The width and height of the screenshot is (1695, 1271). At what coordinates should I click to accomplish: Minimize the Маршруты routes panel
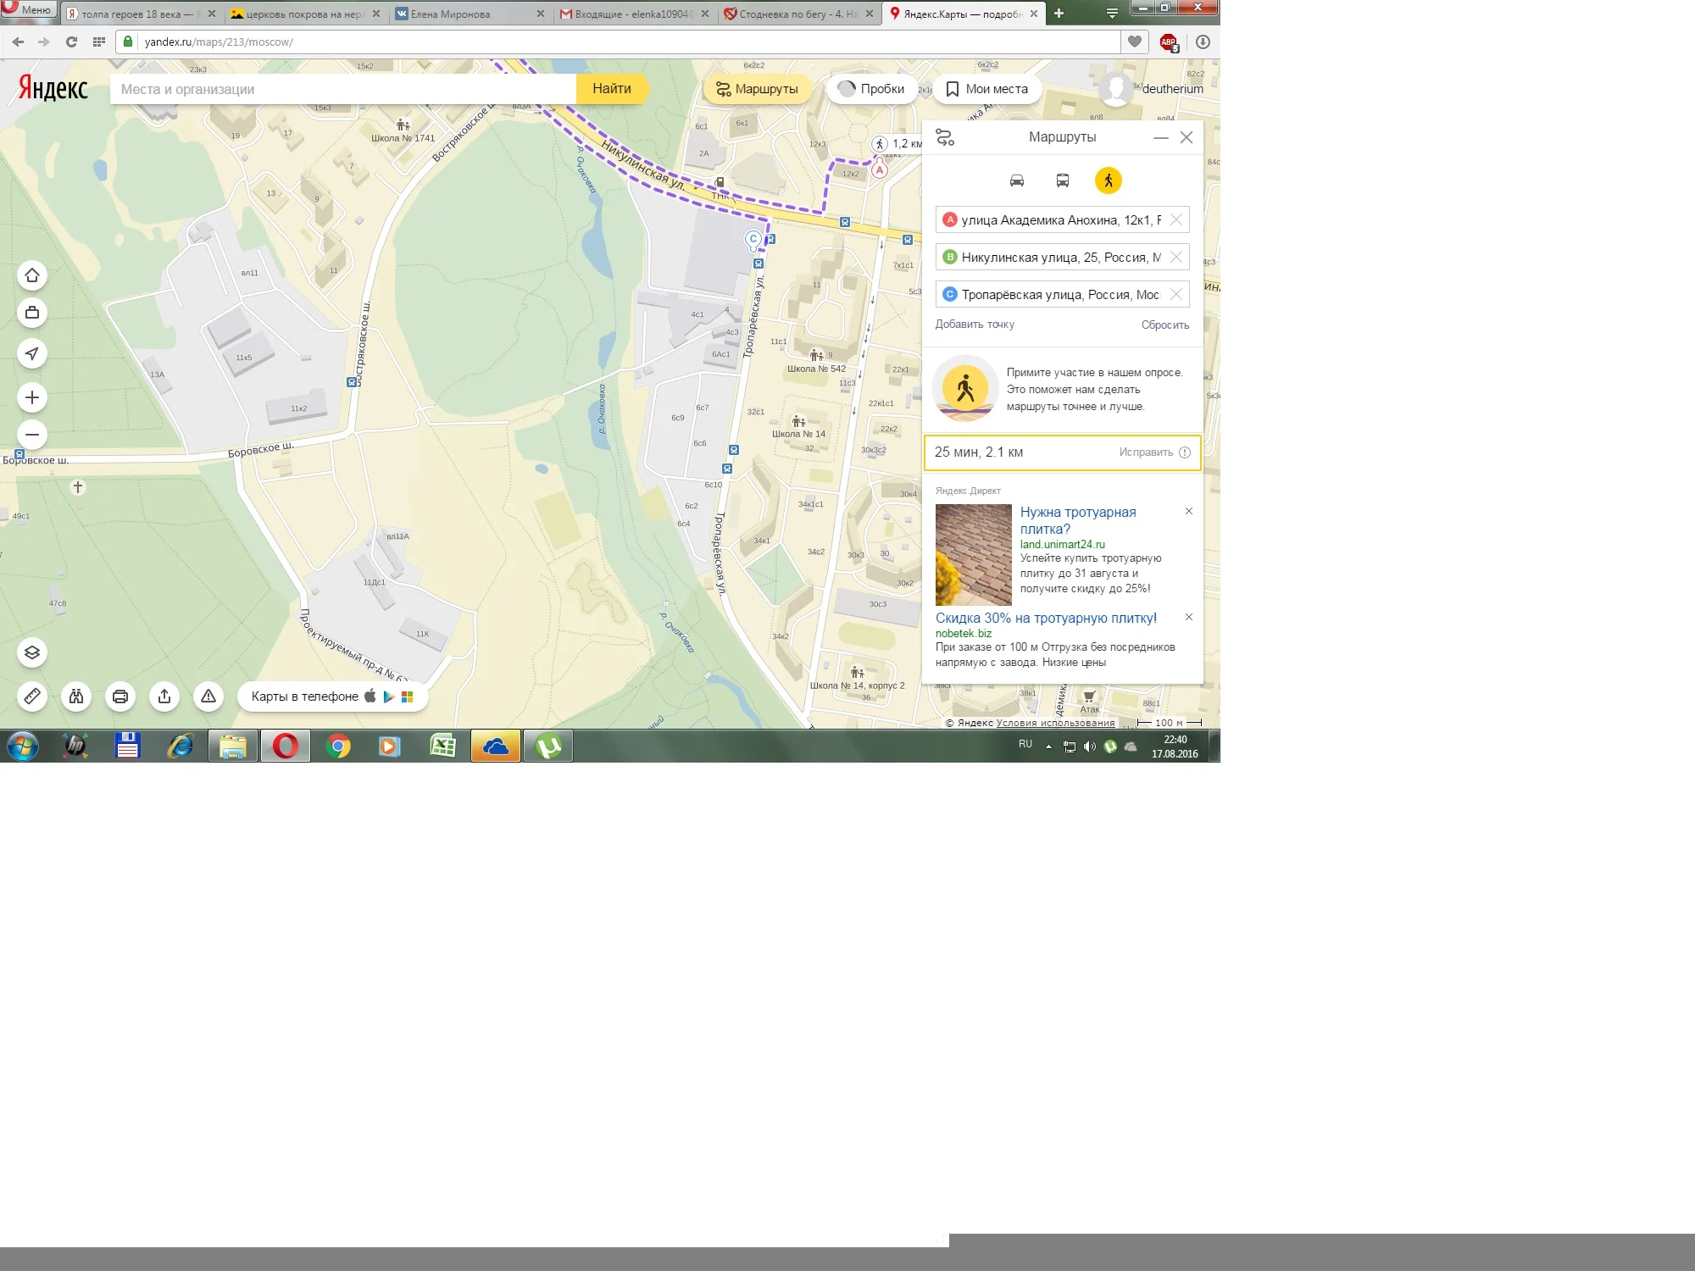(x=1160, y=137)
